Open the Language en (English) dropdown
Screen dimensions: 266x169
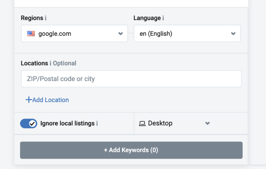tap(187, 33)
